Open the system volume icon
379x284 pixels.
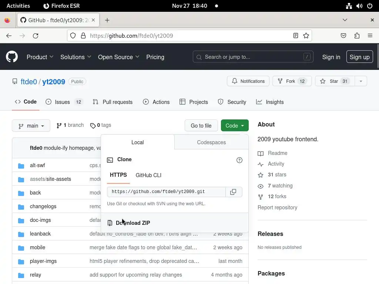pyautogui.click(x=359, y=6)
